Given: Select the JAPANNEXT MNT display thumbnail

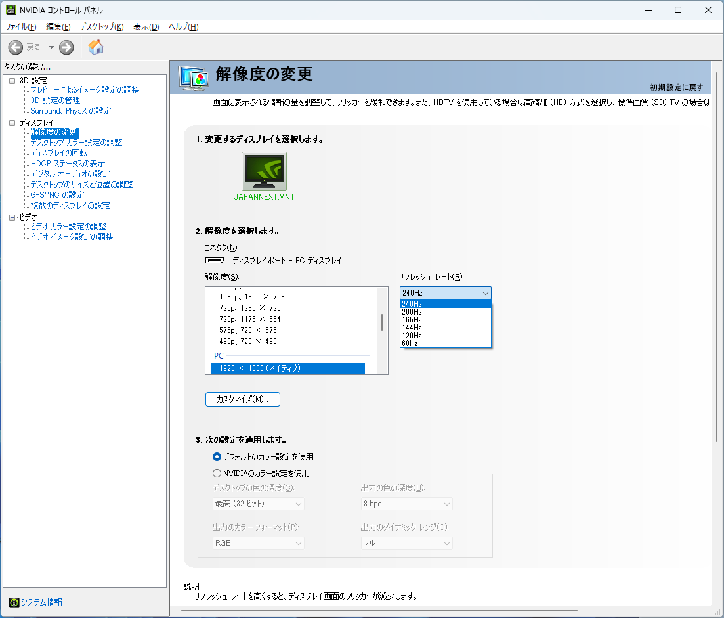Looking at the screenshot, I should pyautogui.click(x=264, y=171).
